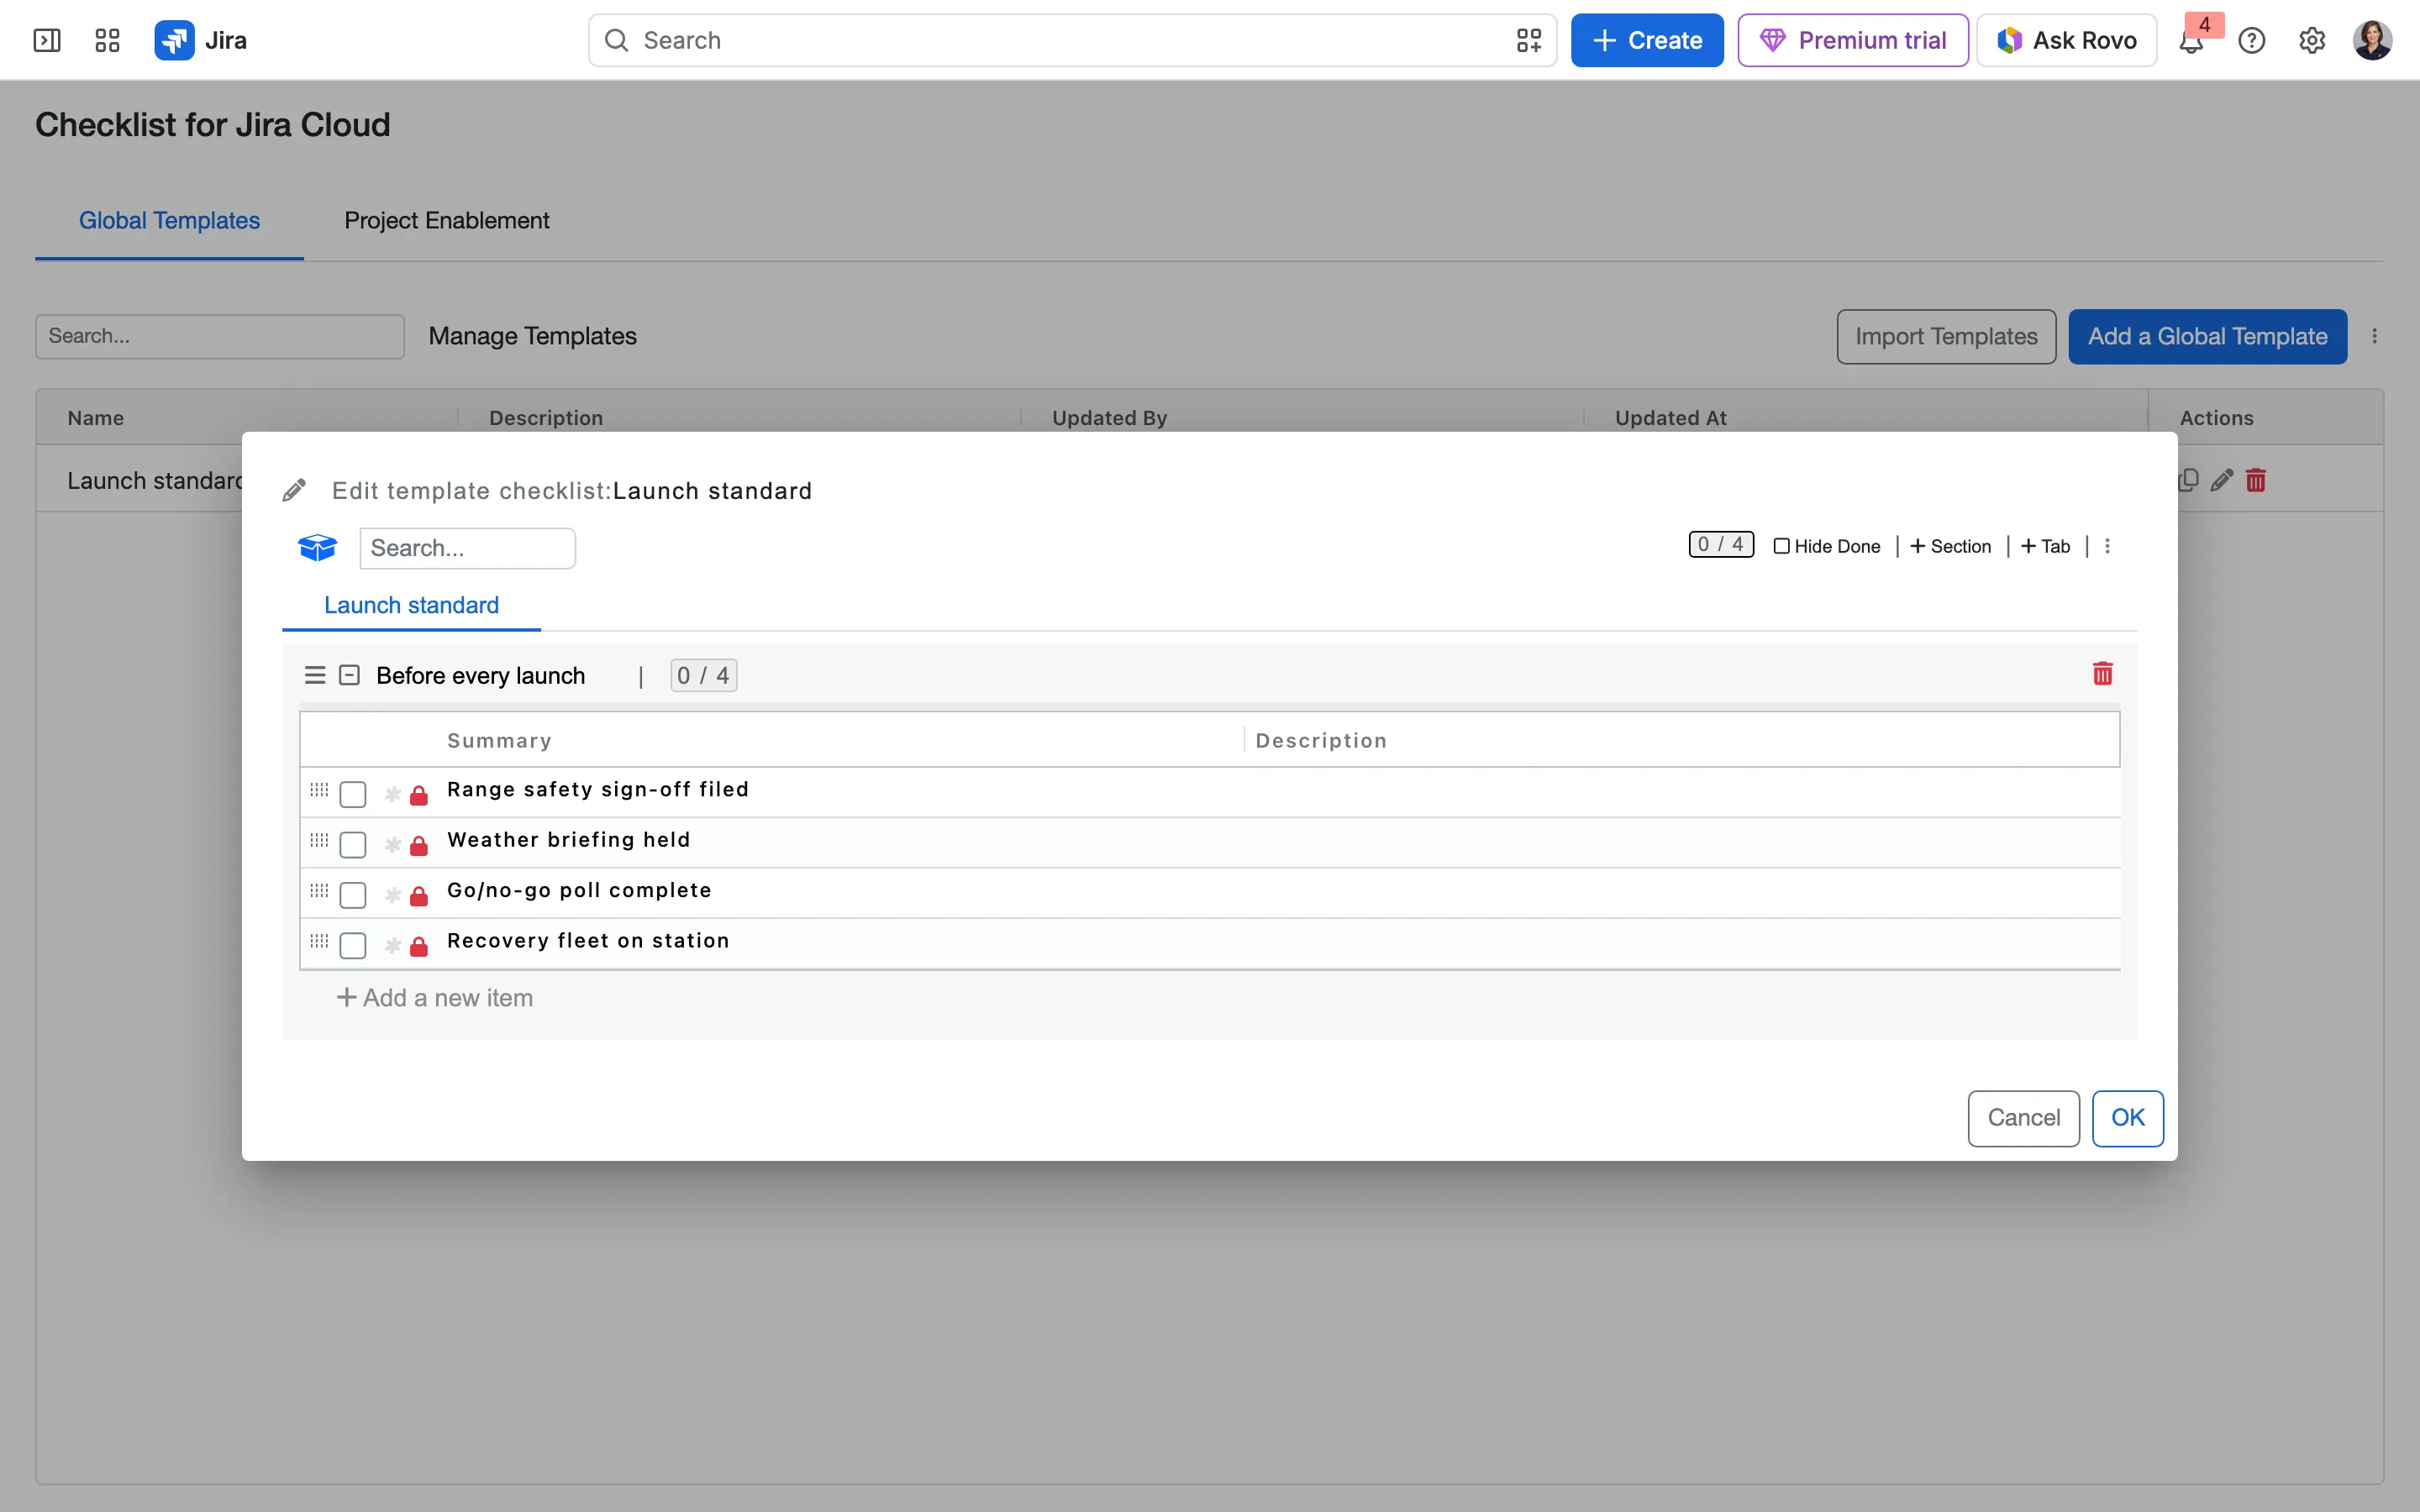This screenshot has height=1512, width=2420.
Task: Check Range safety sign-off filed
Action: coord(353,795)
